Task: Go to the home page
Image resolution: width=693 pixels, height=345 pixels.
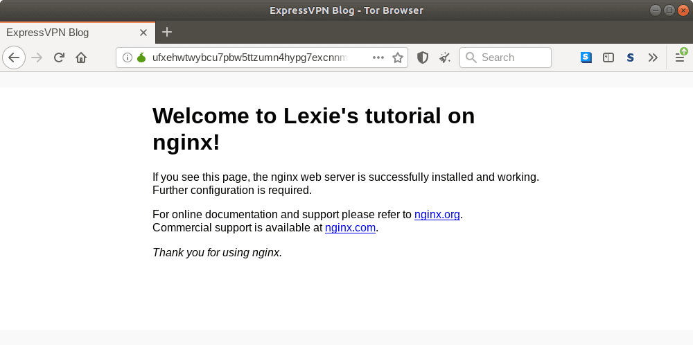Action: tap(81, 57)
